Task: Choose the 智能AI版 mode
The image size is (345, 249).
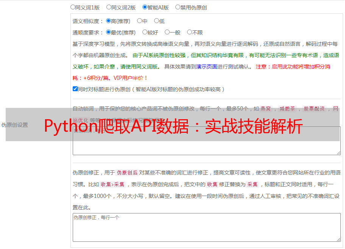Action: point(145,7)
